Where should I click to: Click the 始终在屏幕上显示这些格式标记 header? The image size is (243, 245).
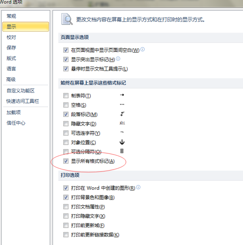click(93, 83)
